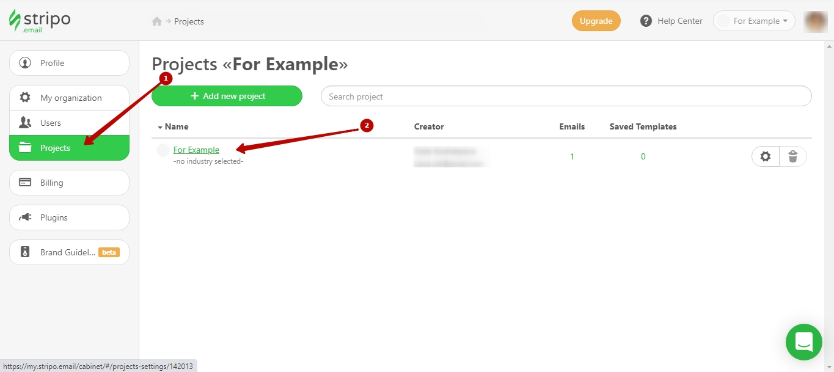
Task: Click the Projects breadcrumb text
Action: coord(189,21)
